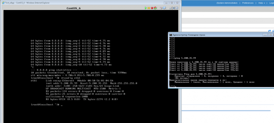
Task: Click the CD/media device icon in the console toolbar
Action: pos(161,8)
